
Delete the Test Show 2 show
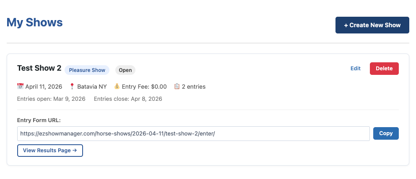click(384, 69)
